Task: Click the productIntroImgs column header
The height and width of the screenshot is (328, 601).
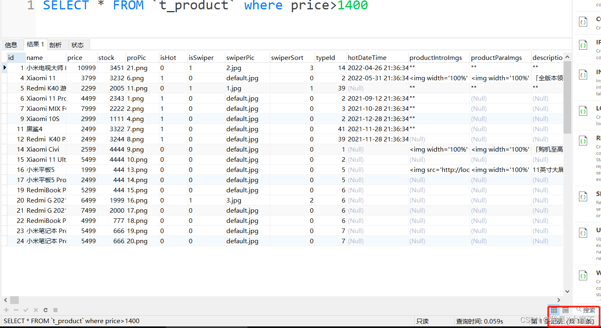Action: click(439, 57)
